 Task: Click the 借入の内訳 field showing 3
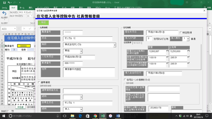click(x=149, y=39)
